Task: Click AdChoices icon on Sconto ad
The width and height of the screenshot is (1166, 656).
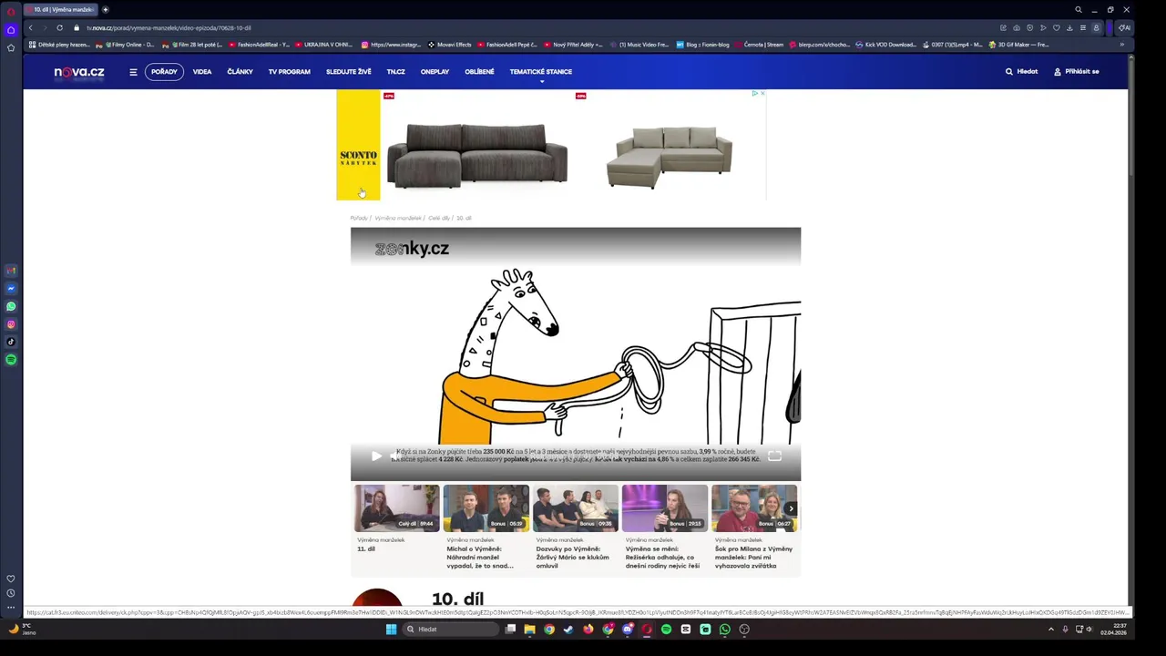Action: pyautogui.click(x=755, y=93)
